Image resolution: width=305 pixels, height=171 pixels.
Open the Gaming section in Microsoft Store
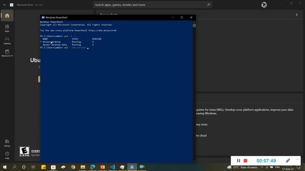7,41
